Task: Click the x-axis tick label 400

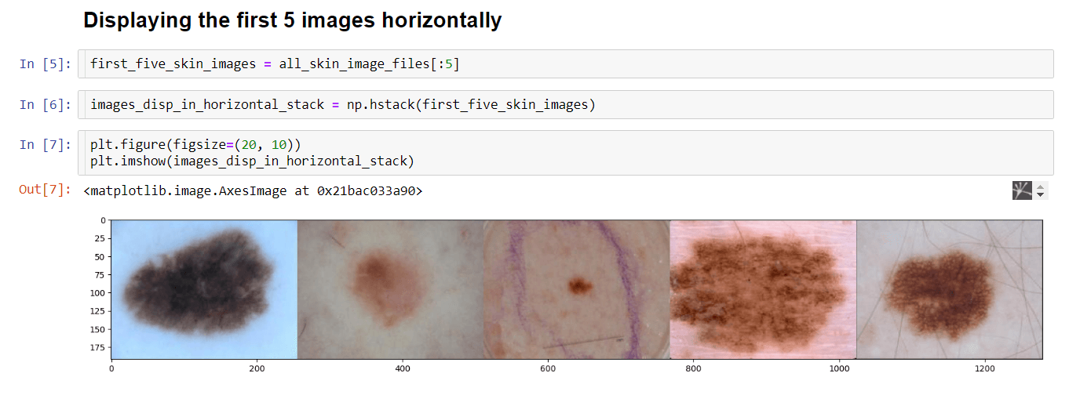Action: [402, 368]
